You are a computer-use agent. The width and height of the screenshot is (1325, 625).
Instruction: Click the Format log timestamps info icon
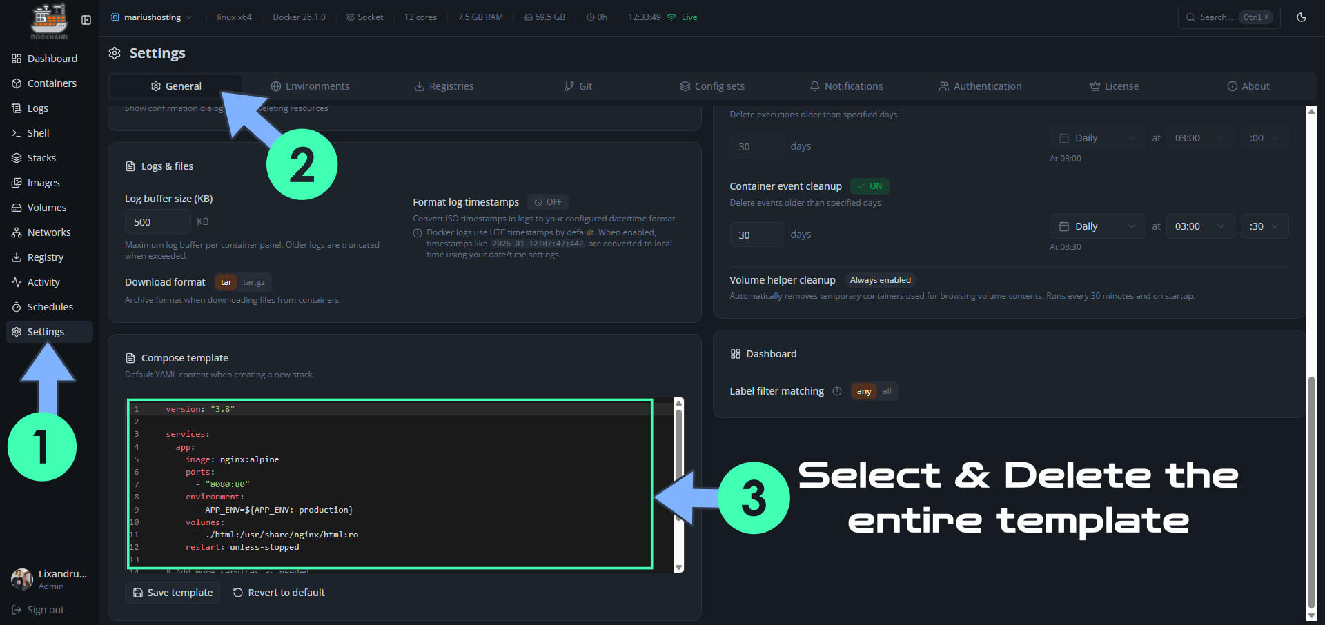point(418,233)
